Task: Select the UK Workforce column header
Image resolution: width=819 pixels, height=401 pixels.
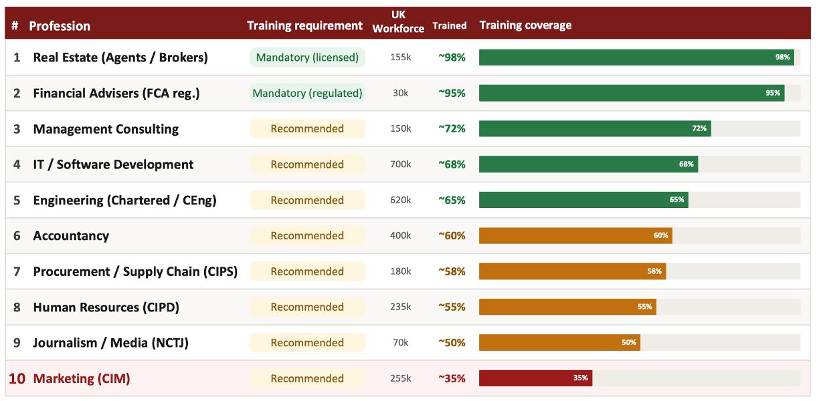Action: point(398,22)
